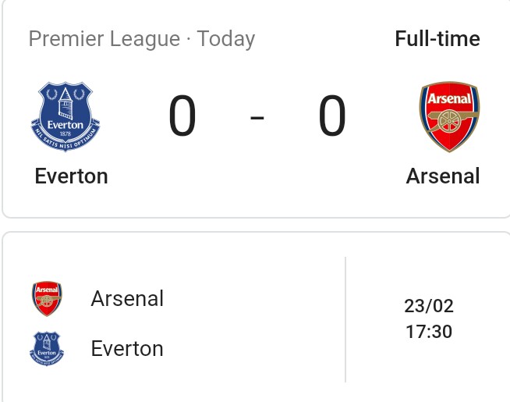Click the vertical divider in fixture card

[345, 320]
